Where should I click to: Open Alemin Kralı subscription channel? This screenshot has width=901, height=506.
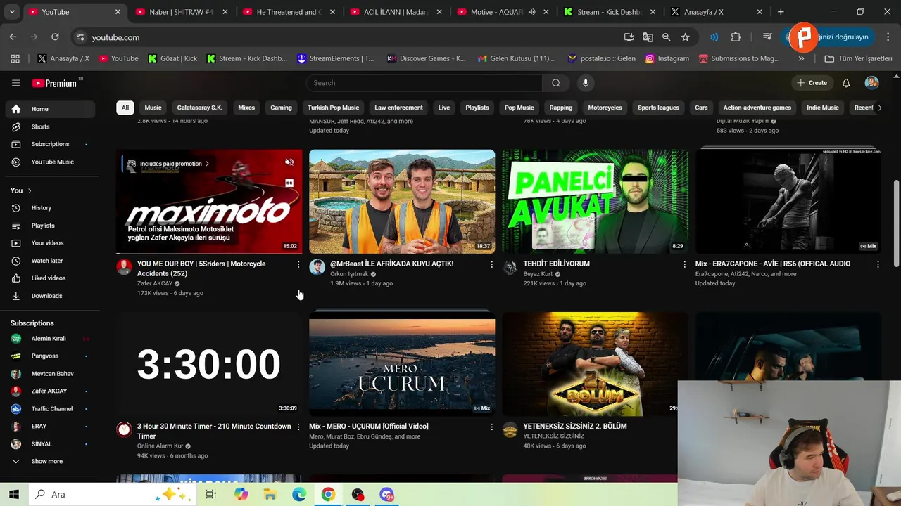pos(49,339)
